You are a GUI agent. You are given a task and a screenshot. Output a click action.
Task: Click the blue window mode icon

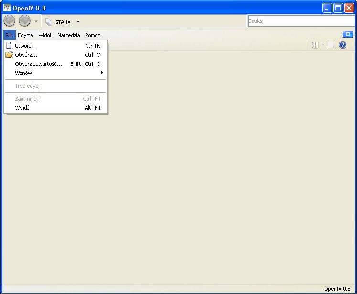click(348, 34)
